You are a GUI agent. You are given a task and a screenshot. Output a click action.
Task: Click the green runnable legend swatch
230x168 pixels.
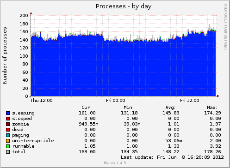8,146
